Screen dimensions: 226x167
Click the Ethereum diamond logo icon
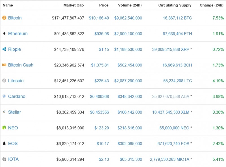pos(4,34)
